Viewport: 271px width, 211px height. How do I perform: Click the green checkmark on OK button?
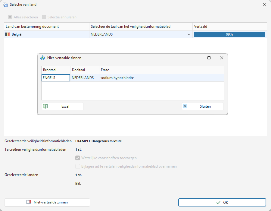tap(218, 203)
